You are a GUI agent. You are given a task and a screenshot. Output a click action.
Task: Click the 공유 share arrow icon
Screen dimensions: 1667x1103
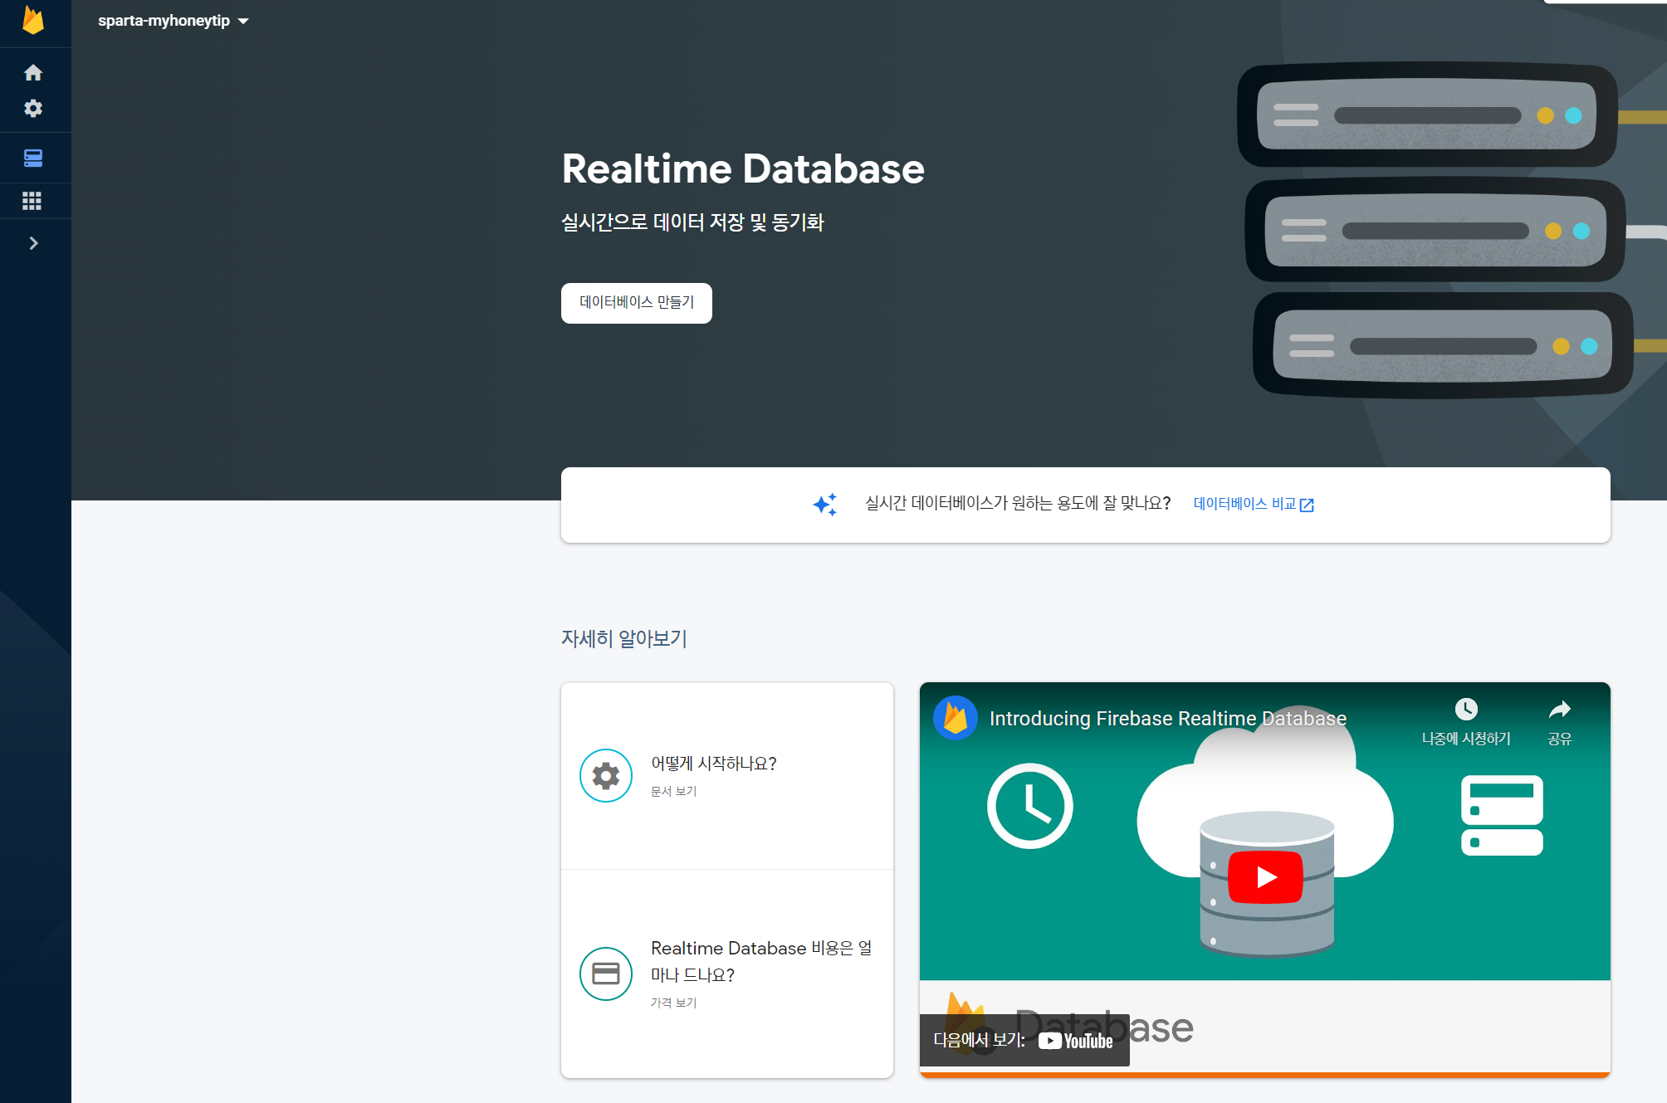(x=1560, y=710)
